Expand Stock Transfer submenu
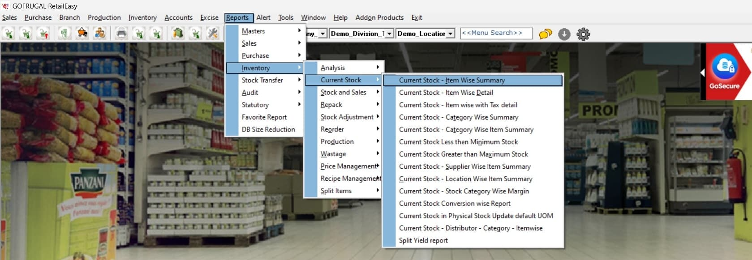The width and height of the screenshot is (752, 260). 265,80
